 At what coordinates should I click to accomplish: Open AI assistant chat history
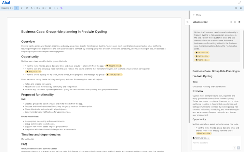tap(235, 22)
